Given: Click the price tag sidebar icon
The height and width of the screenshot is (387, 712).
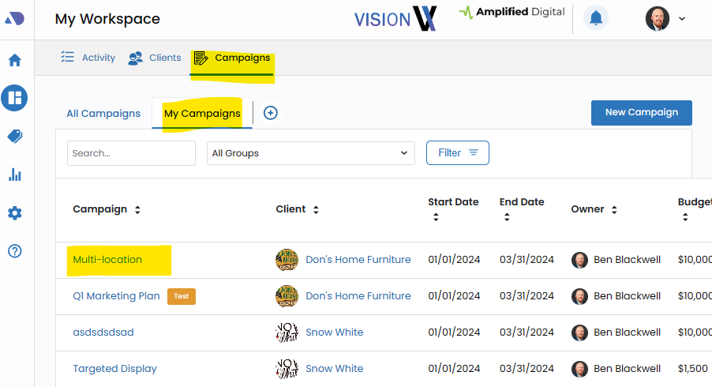Looking at the screenshot, I should click(x=15, y=137).
